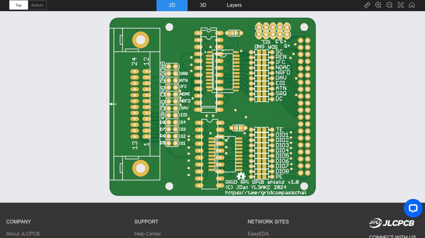Open the Layers tab
The image size is (425, 238).
[234, 5]
